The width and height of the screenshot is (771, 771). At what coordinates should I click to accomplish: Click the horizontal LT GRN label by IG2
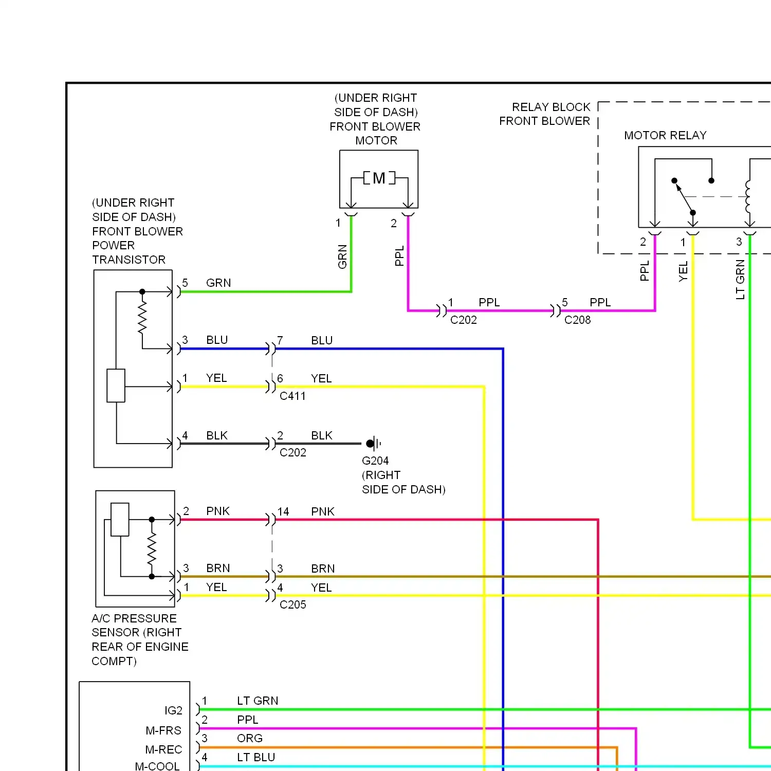pyautogui.click(x=258, y=701)
